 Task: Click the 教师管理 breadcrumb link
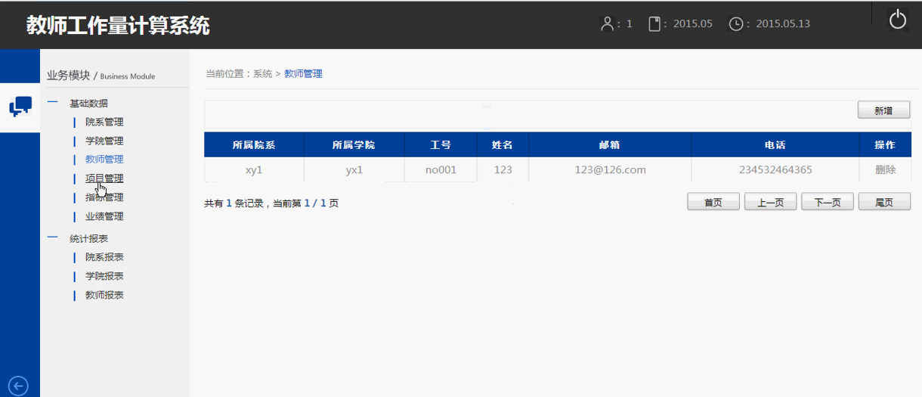pyautogui.click(x=303, y=74)
